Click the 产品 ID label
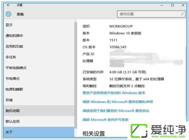Screen dimensions: 189x140 [88, 54]
